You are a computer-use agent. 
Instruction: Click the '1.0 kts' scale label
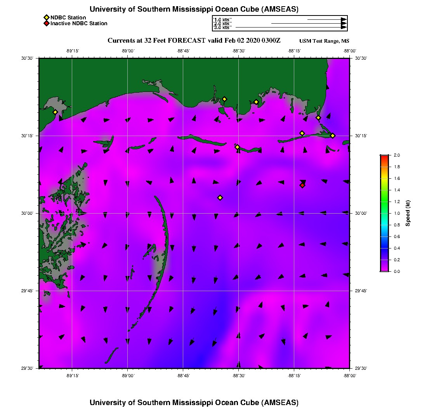pos(222,20)
